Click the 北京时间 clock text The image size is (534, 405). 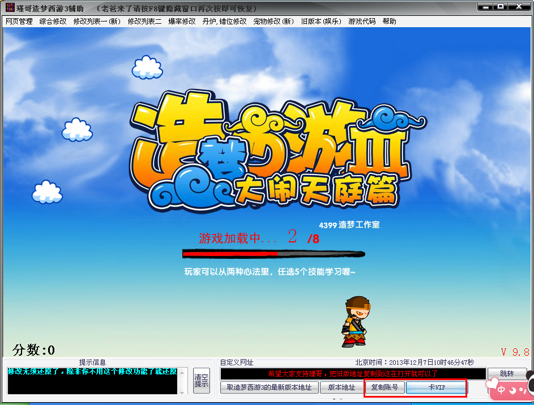pos(415,363)
